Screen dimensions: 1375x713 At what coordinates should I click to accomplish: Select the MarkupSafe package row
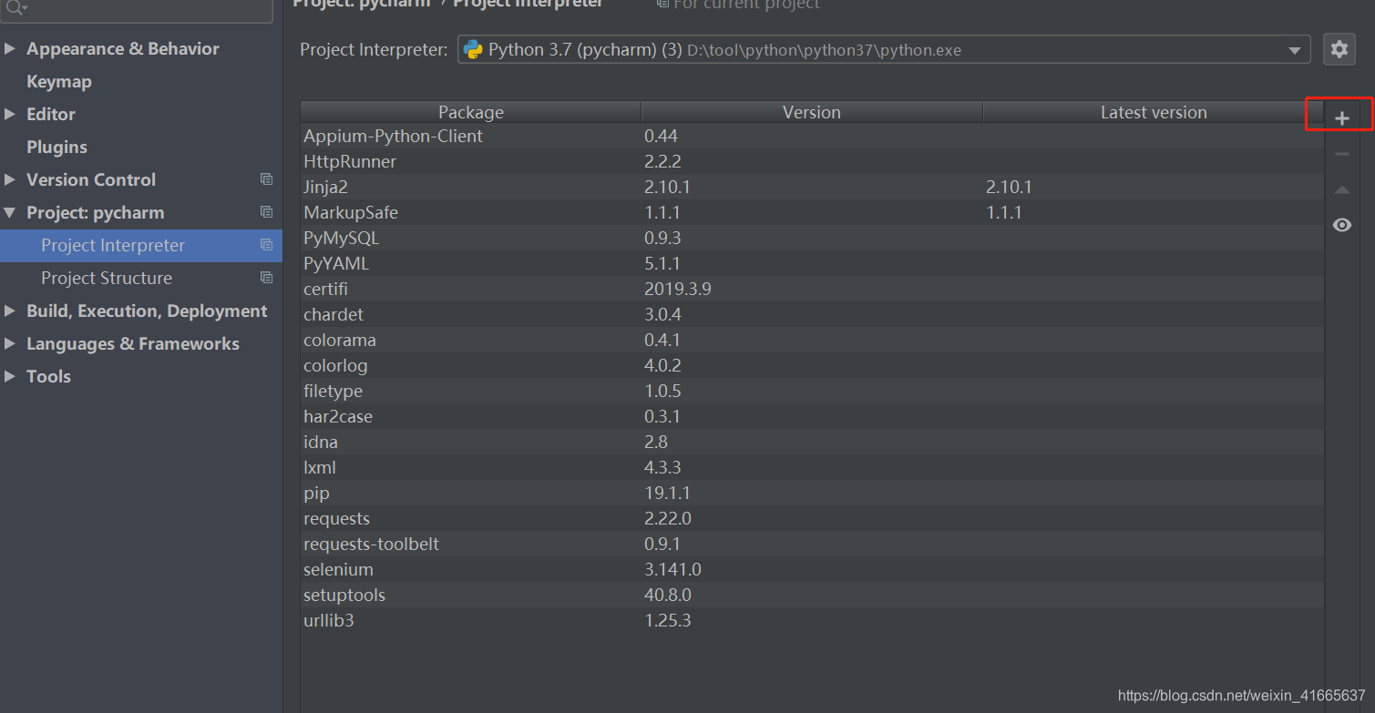813,212
